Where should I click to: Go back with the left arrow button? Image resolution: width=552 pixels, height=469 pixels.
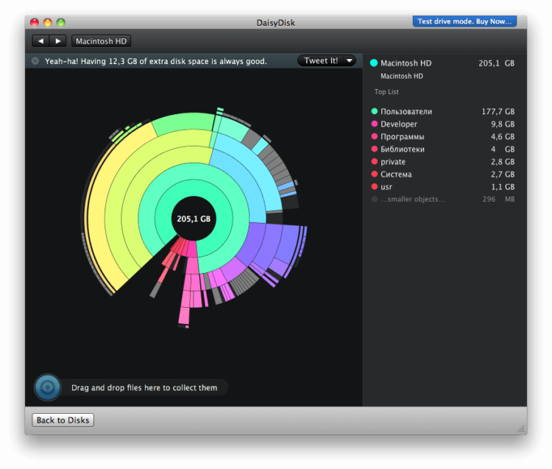coord(40,40)
